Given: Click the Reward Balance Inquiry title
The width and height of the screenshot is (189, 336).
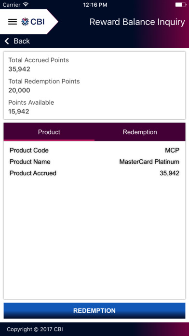Looking at the screenshot, I should (x=137, y=22).
